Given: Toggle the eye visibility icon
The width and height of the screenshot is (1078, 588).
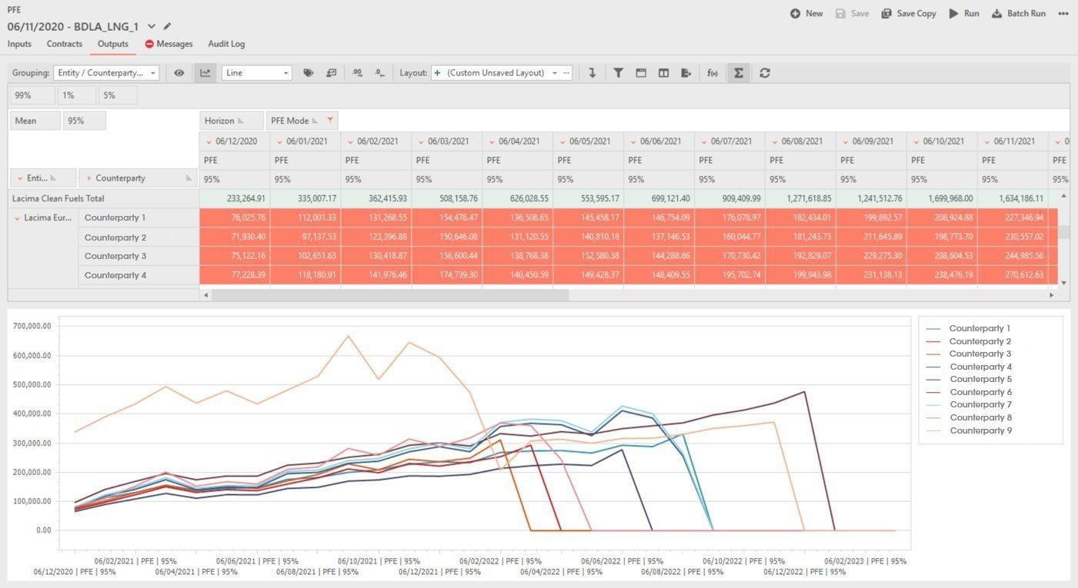Looking at the screenshot, I should [179, 73].
